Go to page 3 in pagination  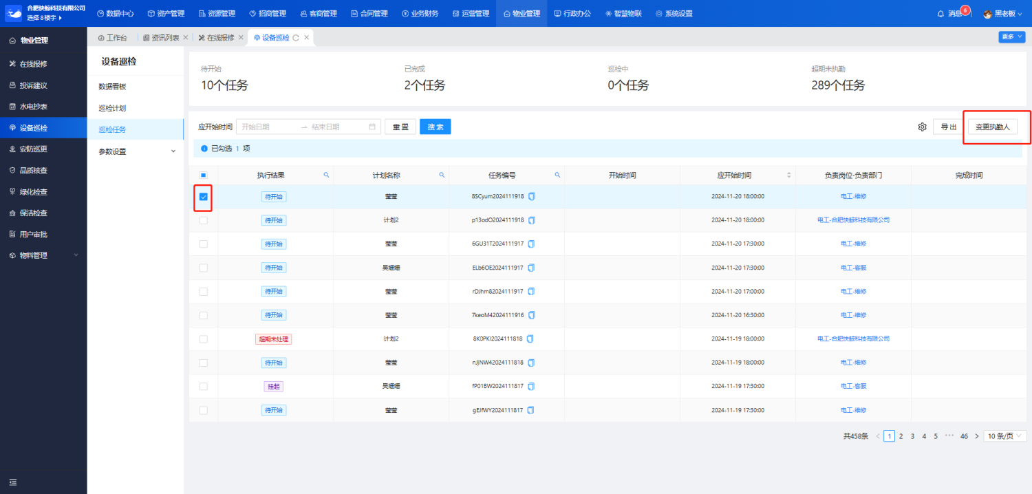coord(912,436)
